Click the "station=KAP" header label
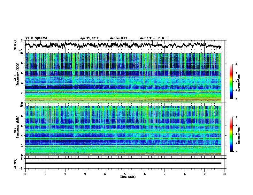Image resolution: width=253 pixels, height=195 pixels. [x=119, y=38]
